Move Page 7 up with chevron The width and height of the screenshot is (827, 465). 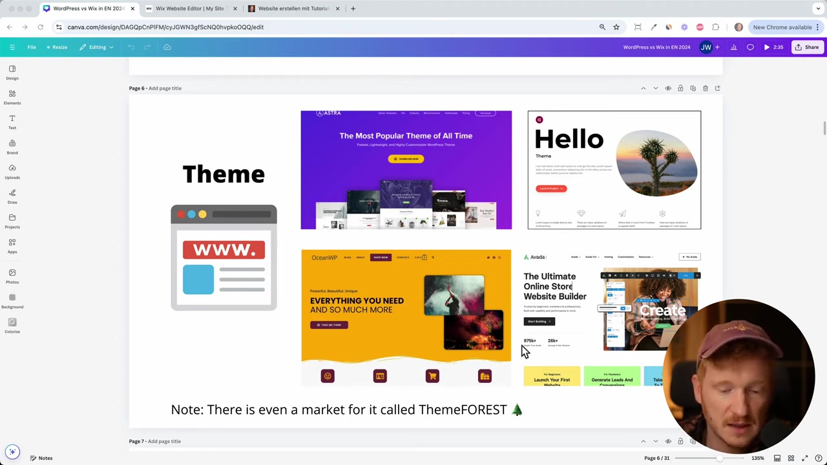point(644,441)
